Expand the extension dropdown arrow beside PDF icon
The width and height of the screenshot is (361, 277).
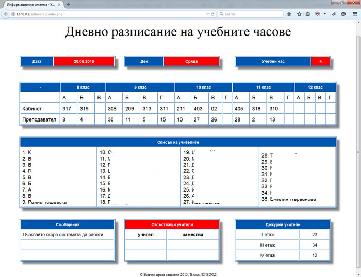point(324,14)
